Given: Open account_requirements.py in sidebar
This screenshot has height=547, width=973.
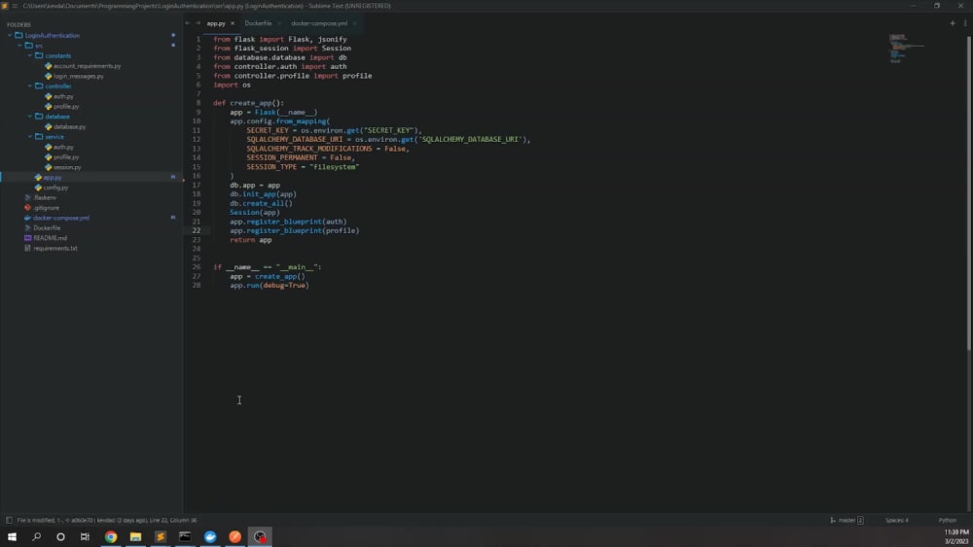Looking at the screenshot, I should click(87, 66).
